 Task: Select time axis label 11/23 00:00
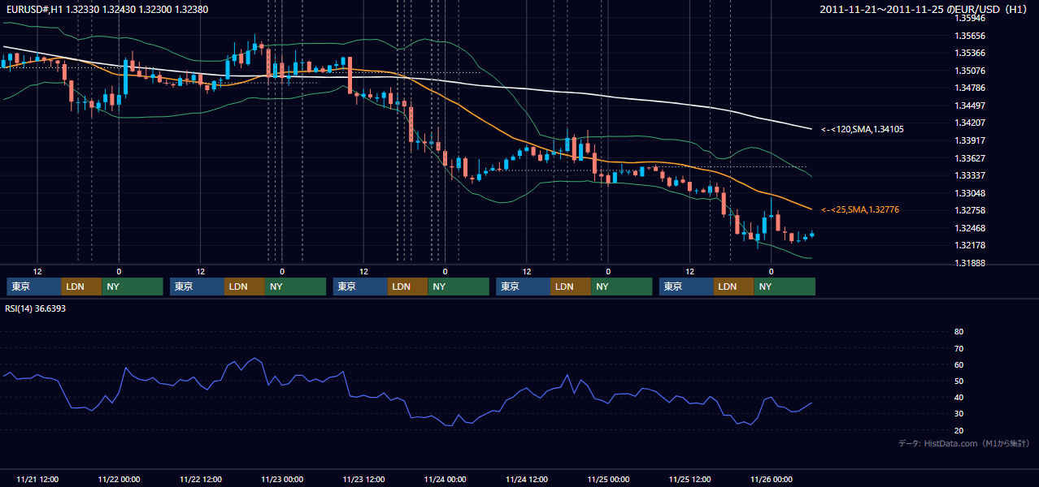point(282,479)
